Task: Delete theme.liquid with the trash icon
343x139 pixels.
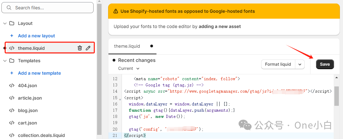Action: pos(80,48)
